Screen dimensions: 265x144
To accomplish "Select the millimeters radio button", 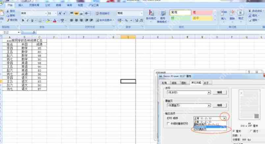I will coord(234,131).
